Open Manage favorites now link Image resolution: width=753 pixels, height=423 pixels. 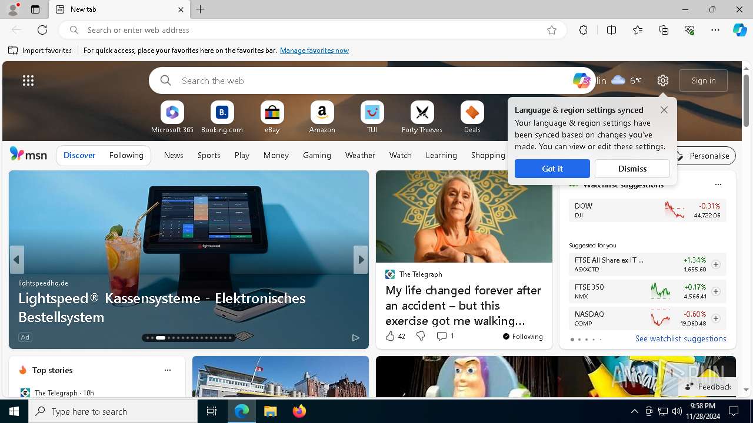[x=315, y=51]
